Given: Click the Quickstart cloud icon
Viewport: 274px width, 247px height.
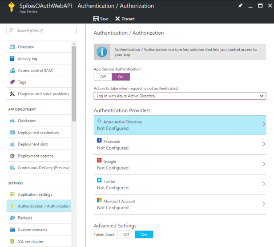Looking at the screenshot, I should 12,121.
